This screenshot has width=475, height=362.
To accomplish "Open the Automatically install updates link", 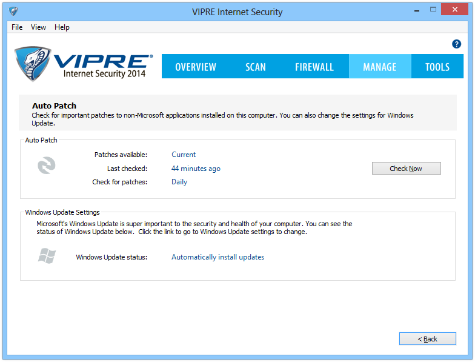I will click(218, 257).
